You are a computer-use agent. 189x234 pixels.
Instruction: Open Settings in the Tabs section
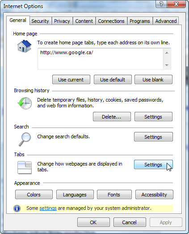click(x=153, y=165)
